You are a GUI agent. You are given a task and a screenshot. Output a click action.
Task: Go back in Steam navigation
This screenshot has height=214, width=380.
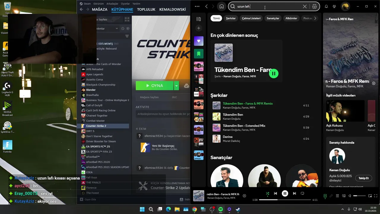click(81, 10)
